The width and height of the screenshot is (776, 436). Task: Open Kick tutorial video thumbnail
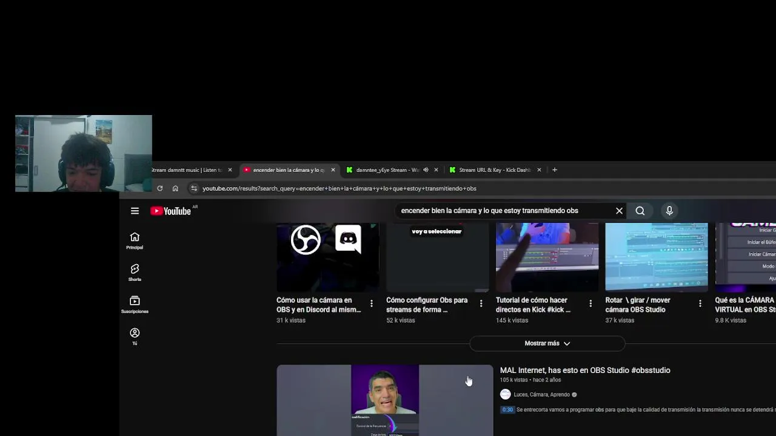547,257
